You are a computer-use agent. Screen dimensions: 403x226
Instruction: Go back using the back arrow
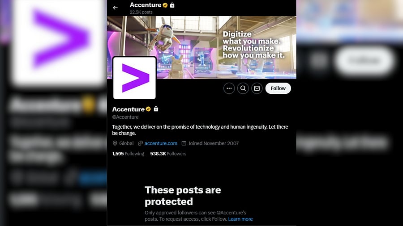tap(115, 8)
